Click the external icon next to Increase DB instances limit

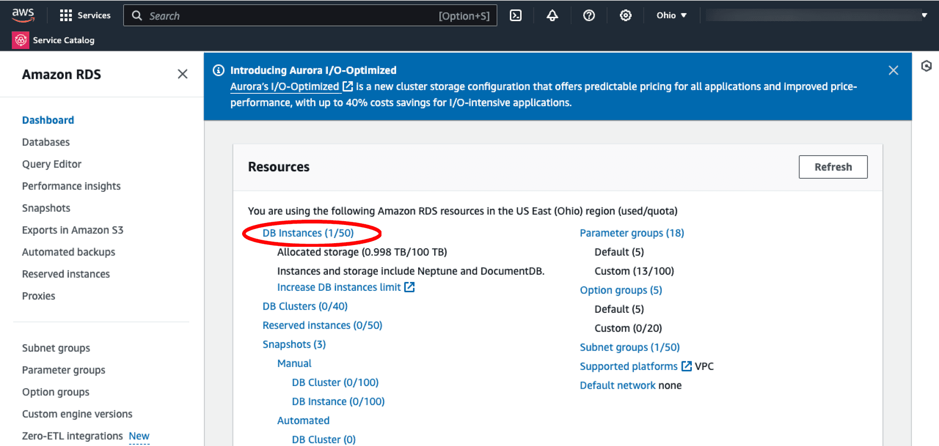coord(409,287)
